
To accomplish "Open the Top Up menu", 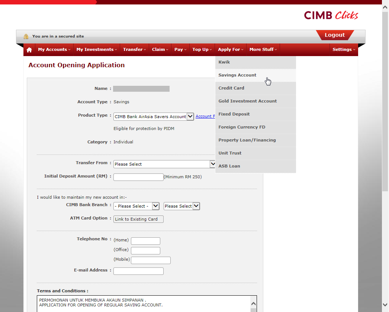I will (202, 49).
